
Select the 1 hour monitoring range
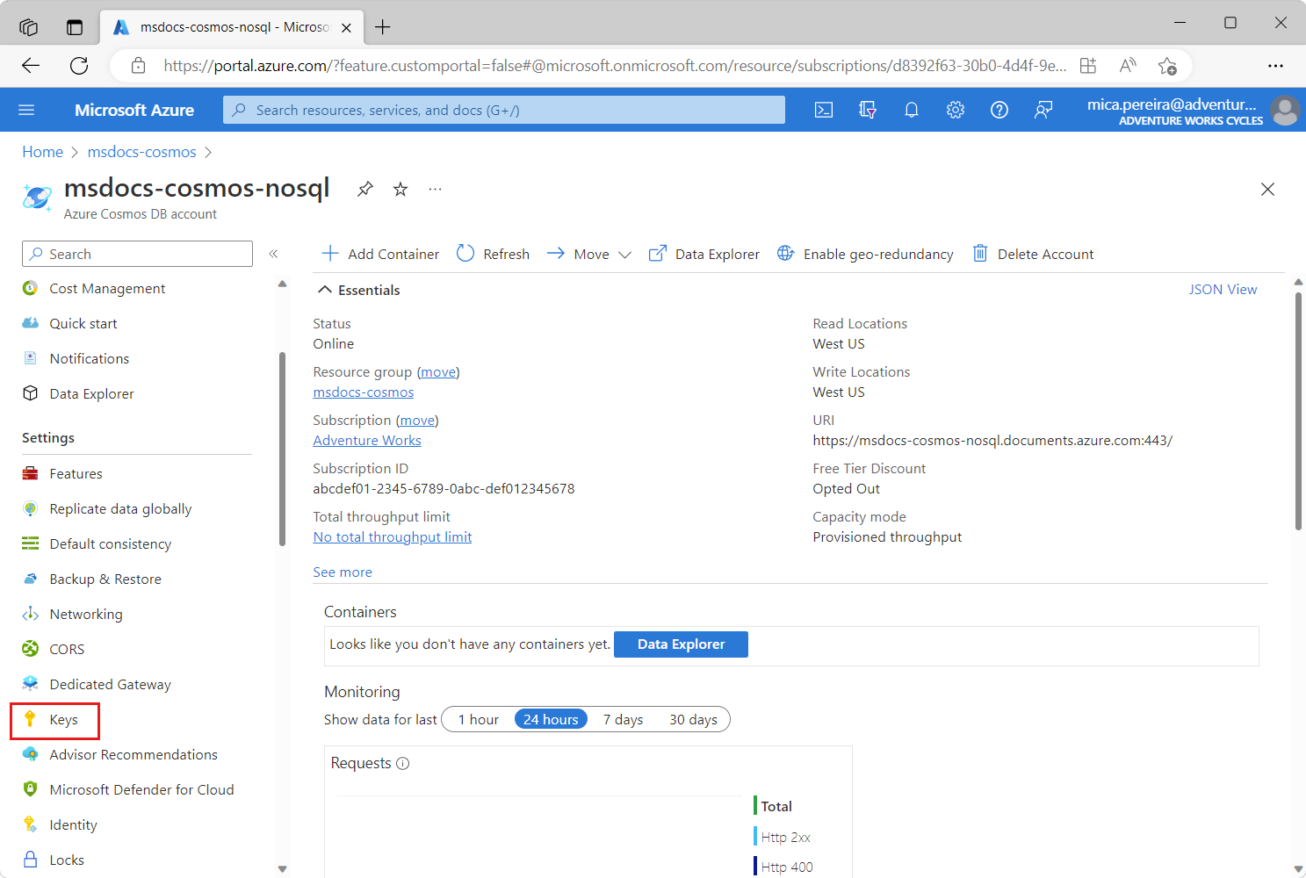point(479,720)
